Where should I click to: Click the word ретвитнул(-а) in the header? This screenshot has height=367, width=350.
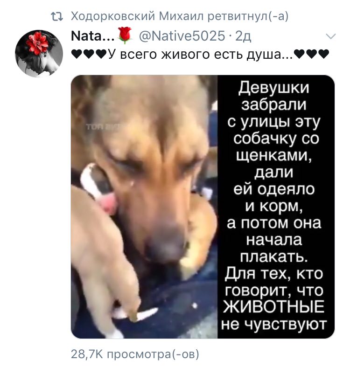coord(248,17)
